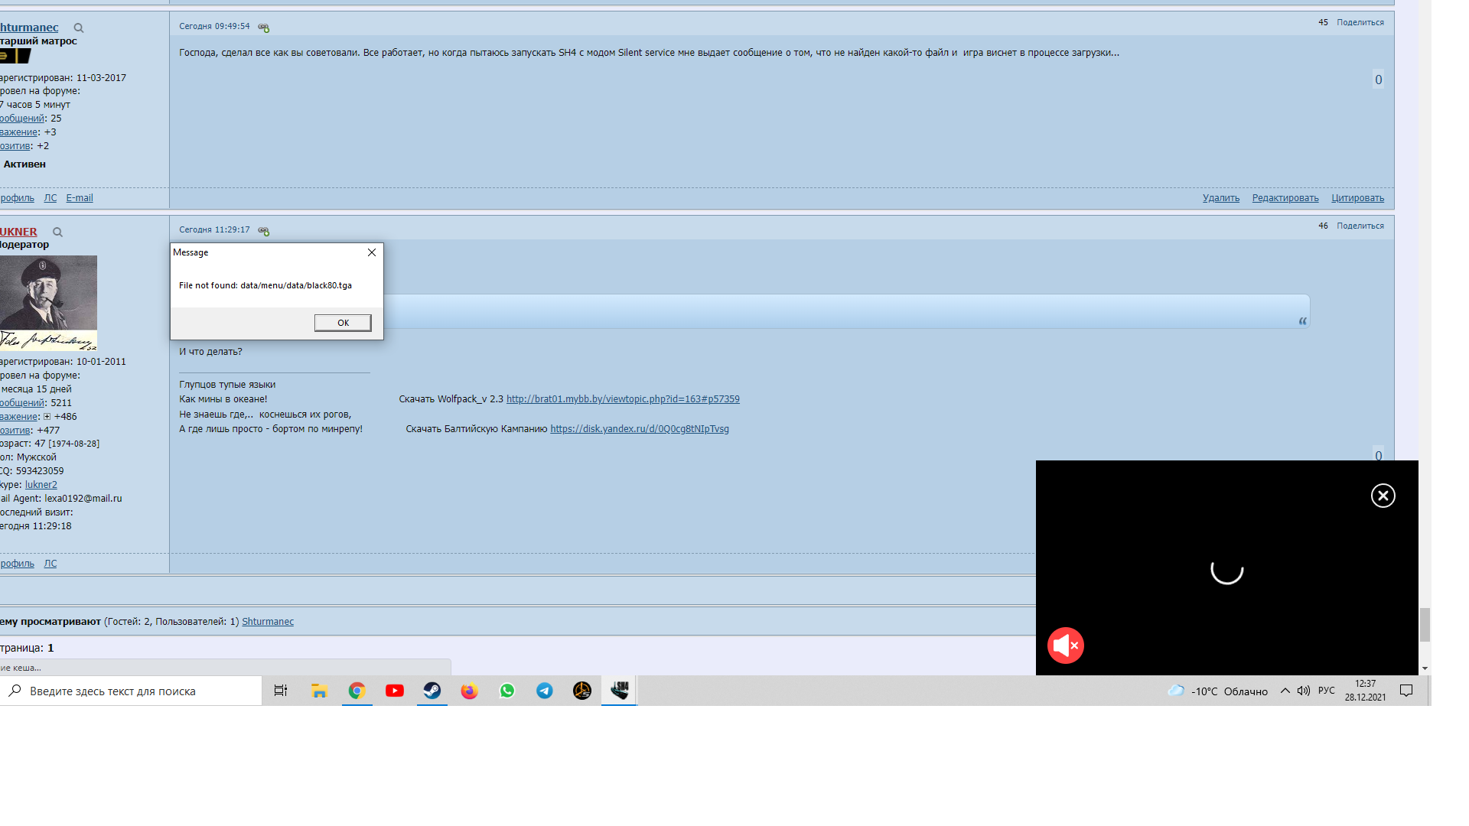Open the disk.yandex.ru Baltic Campaign link
1469x826 pixels.
[x=640, y=429]
